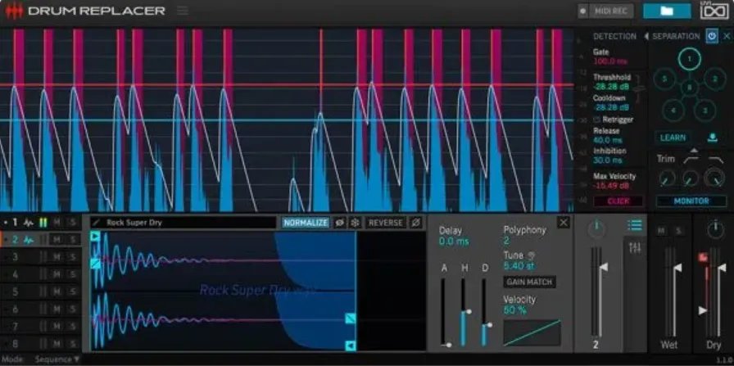Click the fade-out handle in the waveform
734x366 pixels.
click(x=350, y=319)
